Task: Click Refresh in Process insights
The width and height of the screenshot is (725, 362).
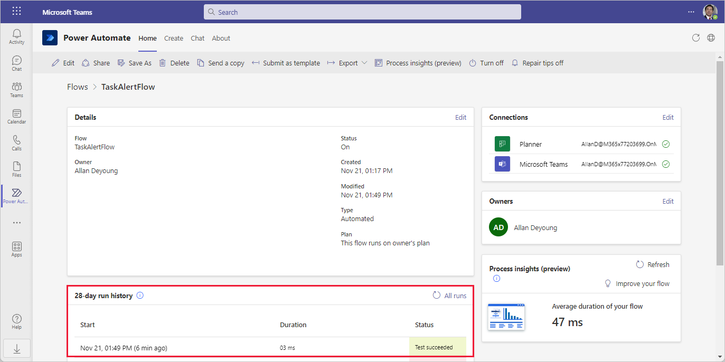Action: tap(653, 264)
